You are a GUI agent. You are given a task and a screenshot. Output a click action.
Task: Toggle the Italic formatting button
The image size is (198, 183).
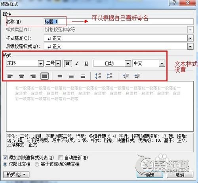77,64
